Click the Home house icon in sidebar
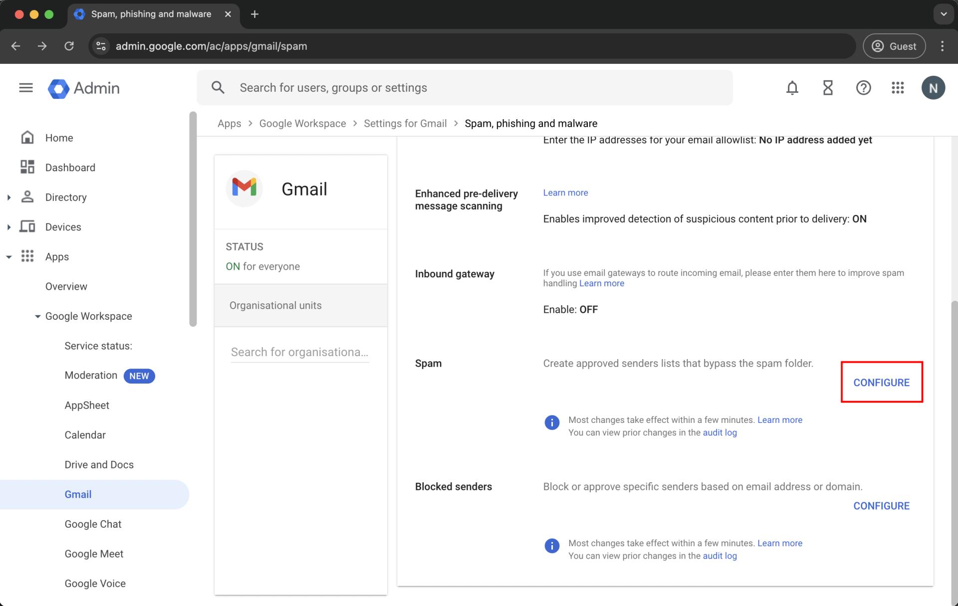This screenshot has height=606, width=958. point(27,137)
